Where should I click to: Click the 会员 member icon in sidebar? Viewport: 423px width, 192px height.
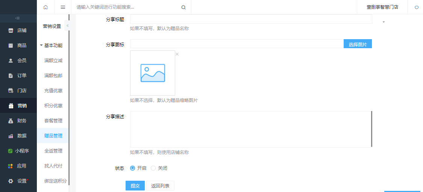(x=11, y=61)
